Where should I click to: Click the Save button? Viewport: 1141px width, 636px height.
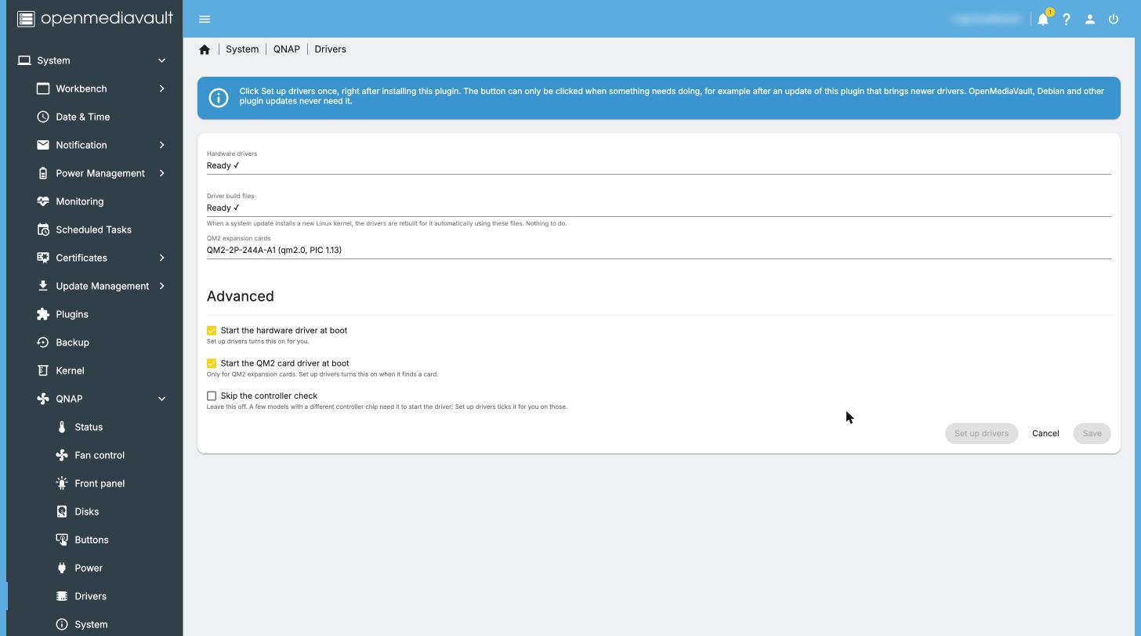click(x=1092, y=433)
